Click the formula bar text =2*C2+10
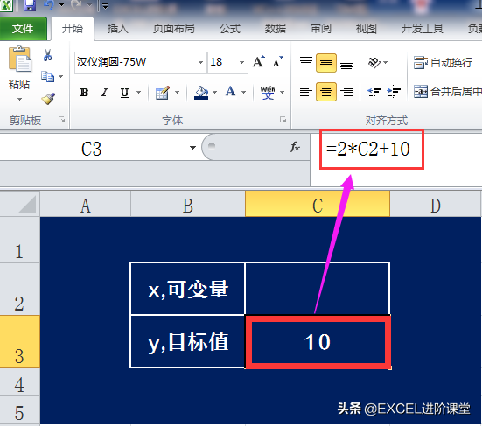Screen dimensions: 482x426 click(x=368, y=149)
